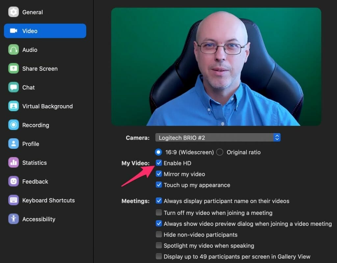Select the Share Screen icon
The height and width of the screenshot is (263, 337).
[13, 68]
